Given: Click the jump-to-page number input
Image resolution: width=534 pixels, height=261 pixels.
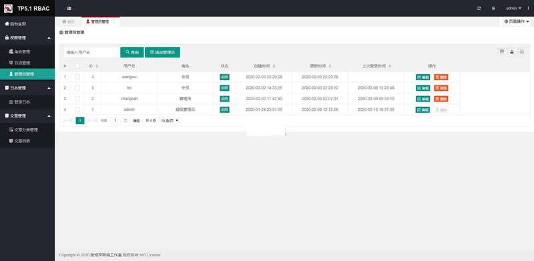Looking at the screenshot, I should click(x=115, y=121).
